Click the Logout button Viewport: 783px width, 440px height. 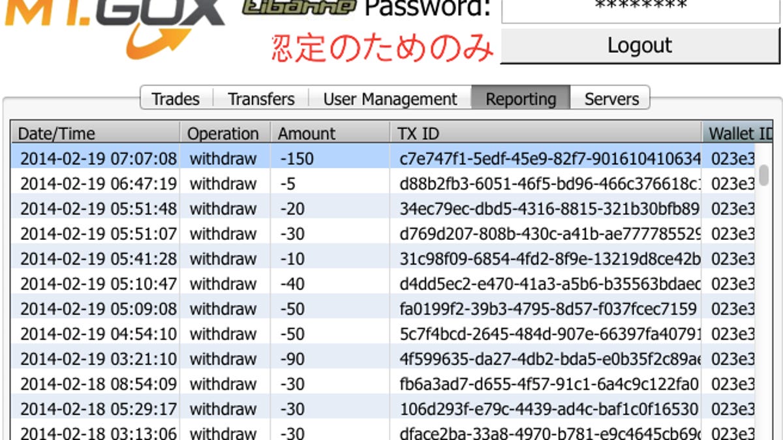pyautogui.click(x=639, y=46)
